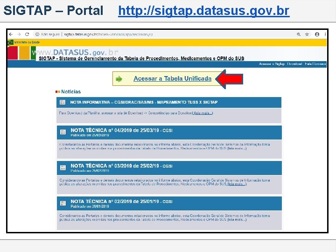Click the browser back arrow

point(11,34)
